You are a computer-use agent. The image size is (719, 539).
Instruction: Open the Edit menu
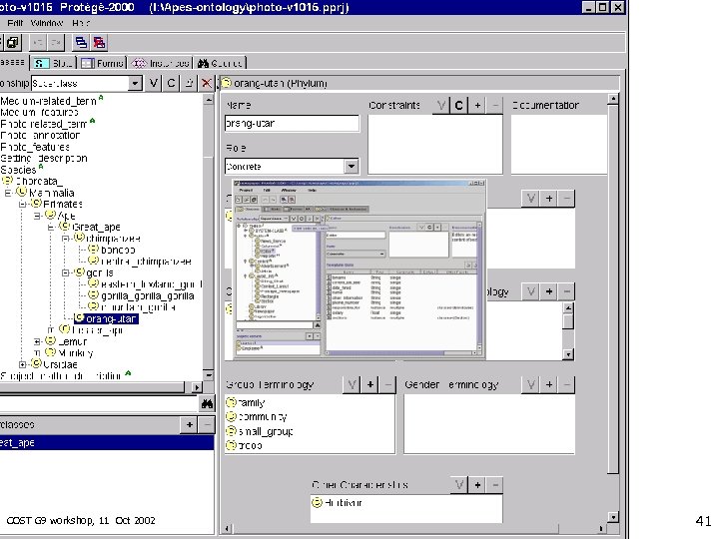[x=15, y=23]
